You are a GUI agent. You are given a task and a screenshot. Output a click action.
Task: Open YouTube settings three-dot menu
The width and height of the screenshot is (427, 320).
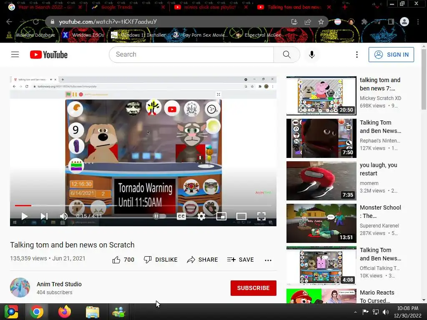[x=357, y=55]
